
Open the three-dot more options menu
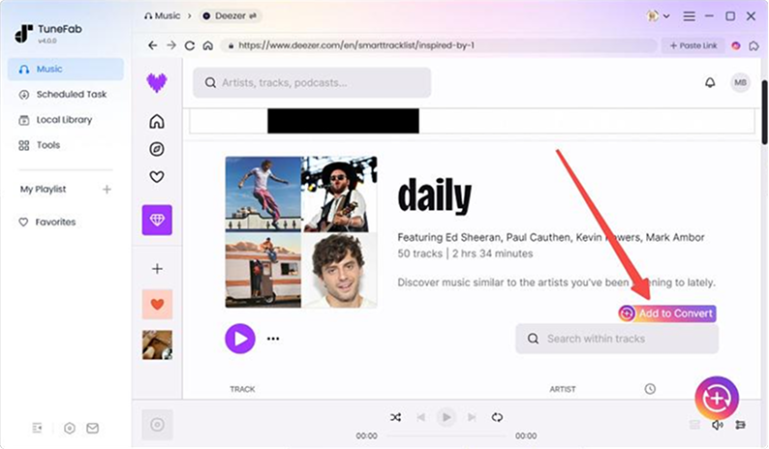273,339
